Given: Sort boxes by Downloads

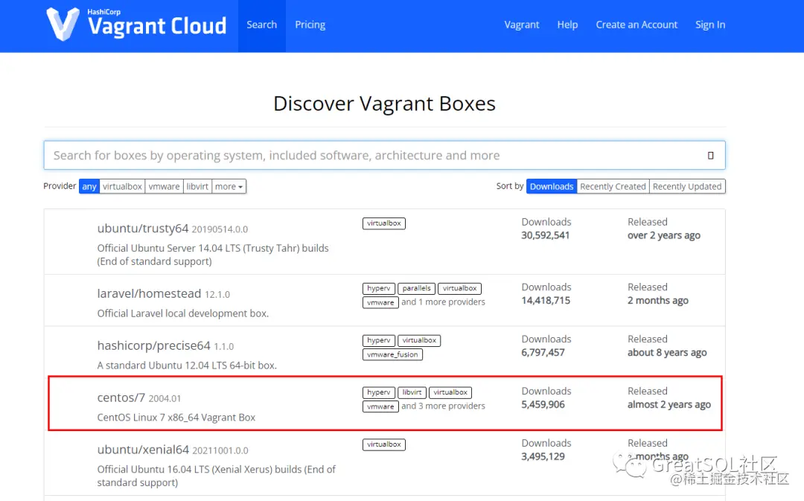Looking at the screenshot, I should click(x=551, y=186).
